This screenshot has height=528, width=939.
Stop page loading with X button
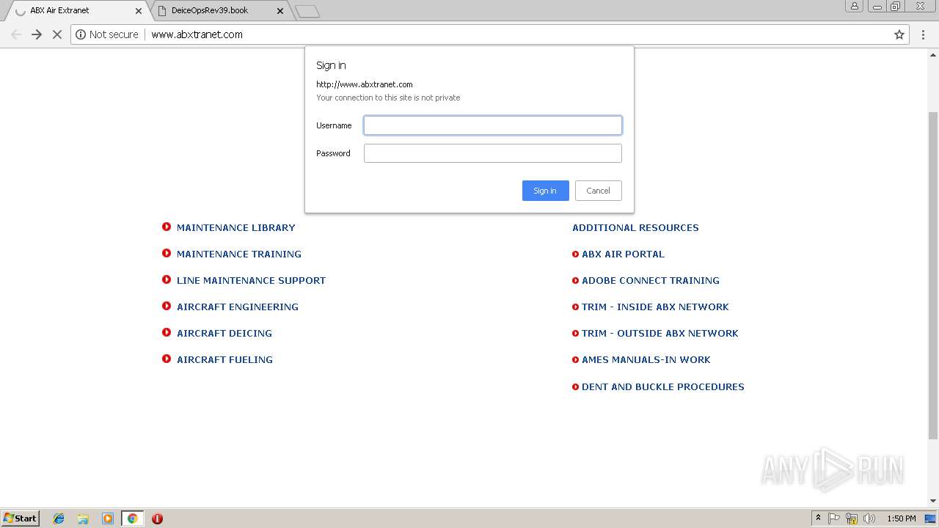pyautogui.click(x=56, y=34)
